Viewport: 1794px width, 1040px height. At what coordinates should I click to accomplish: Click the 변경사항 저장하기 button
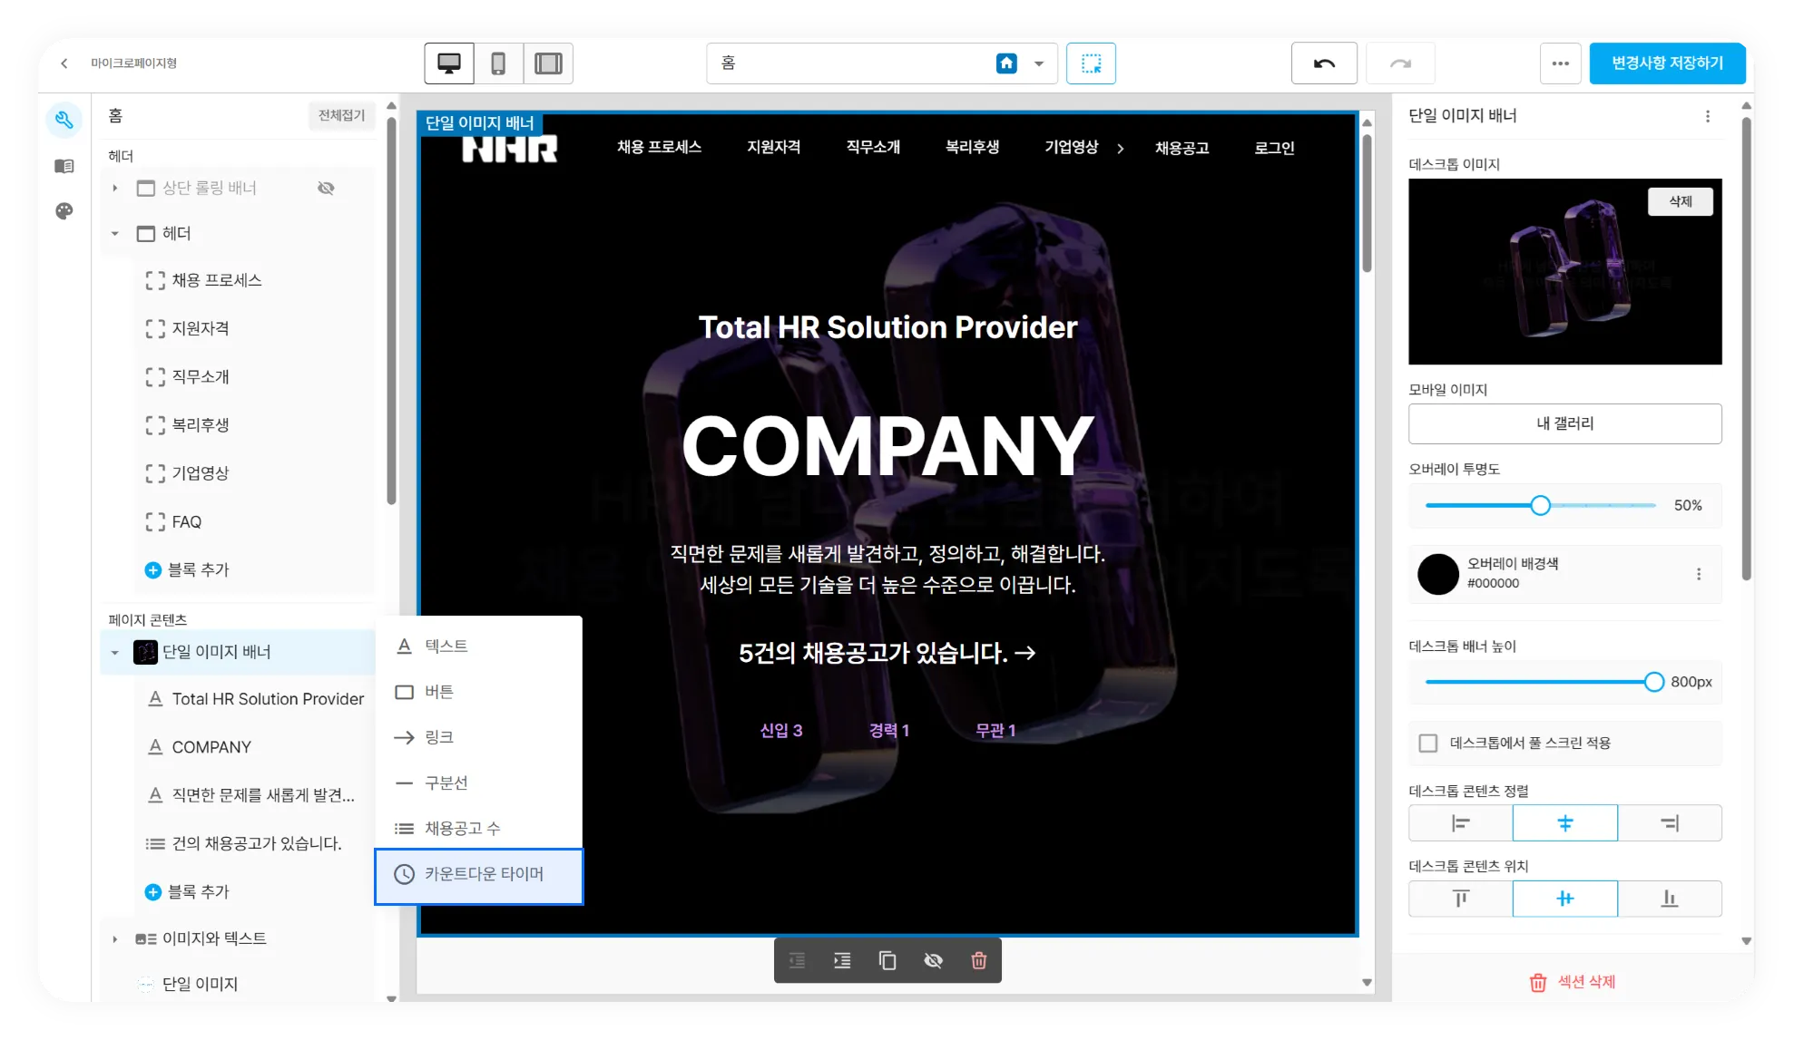[x=1667, y=63]
